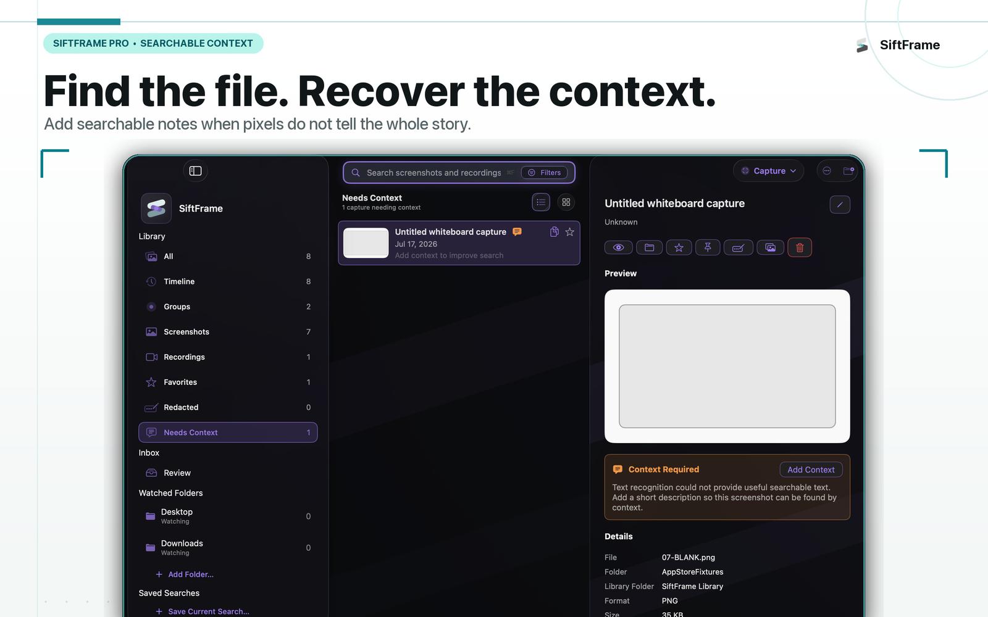Select Groups in the Library sidebar

(x=228, y=307)
